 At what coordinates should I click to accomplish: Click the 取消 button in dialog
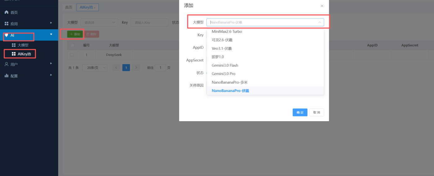pyautogui.click(x=317, y=112)
